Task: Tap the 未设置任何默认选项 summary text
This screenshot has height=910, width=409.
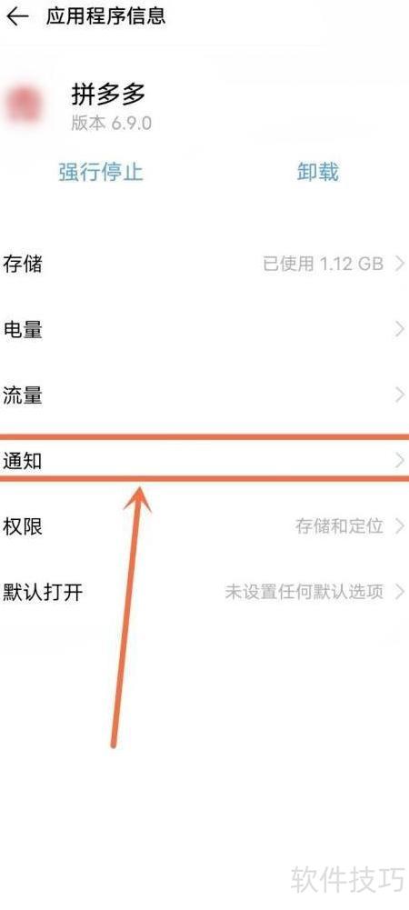Action: click(x=304, y=593)
